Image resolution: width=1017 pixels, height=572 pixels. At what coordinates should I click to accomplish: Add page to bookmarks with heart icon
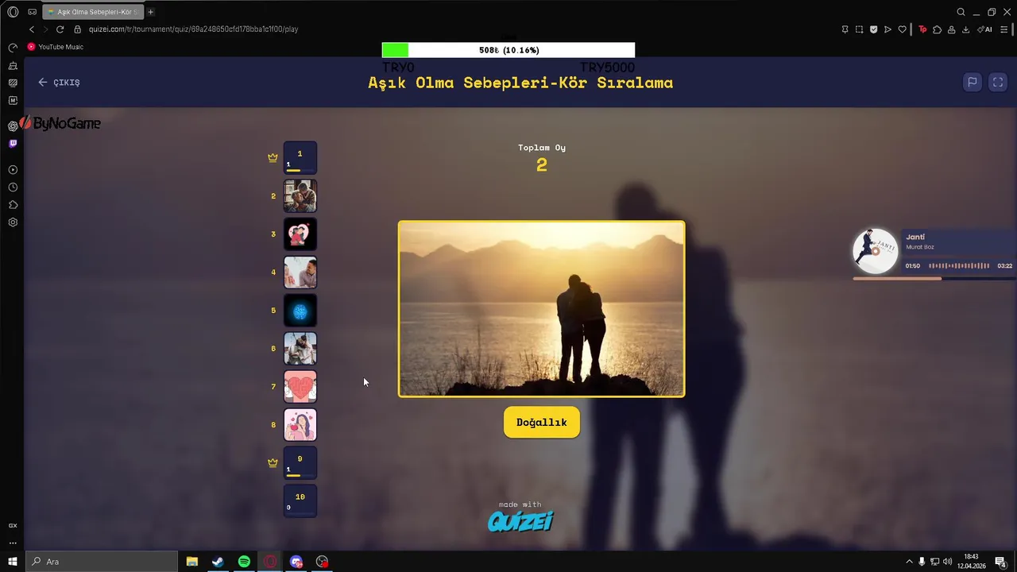tap(902, 29)
